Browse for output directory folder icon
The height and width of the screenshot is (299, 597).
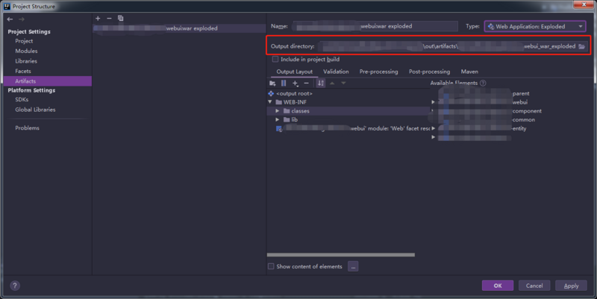(582, 46)
